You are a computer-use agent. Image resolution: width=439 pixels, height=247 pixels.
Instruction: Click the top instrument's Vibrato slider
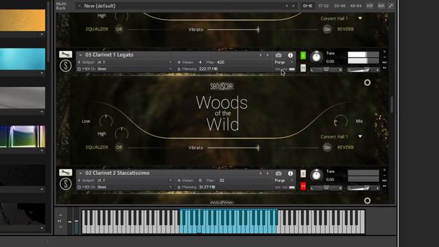pyautogui.click(x=233, y=30)
